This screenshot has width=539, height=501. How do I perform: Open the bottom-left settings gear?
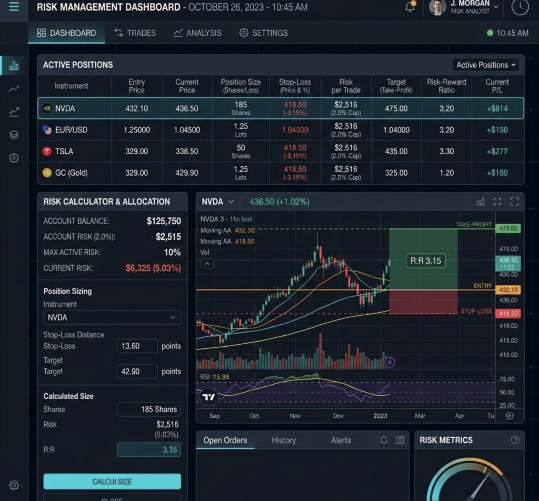14,485
